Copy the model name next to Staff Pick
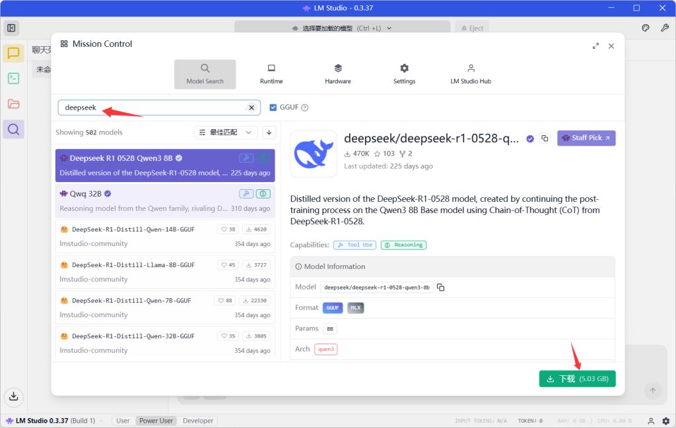Image resolution: width=676 pixels, height=428 pixels. (545, 138)
